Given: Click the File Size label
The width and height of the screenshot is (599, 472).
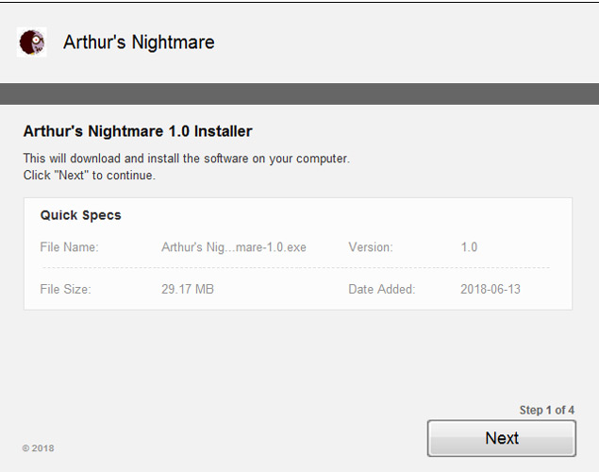Looking at the screenshot, I should pos(65,289).
